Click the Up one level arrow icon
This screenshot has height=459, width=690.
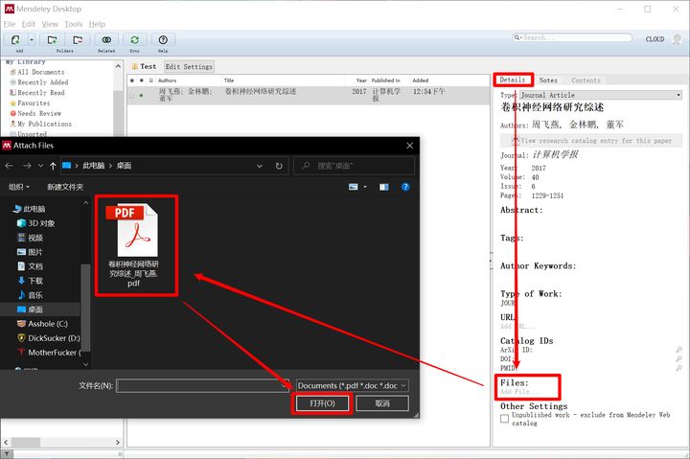[x=53, y=166]
